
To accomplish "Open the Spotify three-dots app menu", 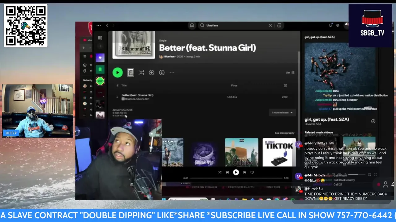I will click(x=98, y=25).
